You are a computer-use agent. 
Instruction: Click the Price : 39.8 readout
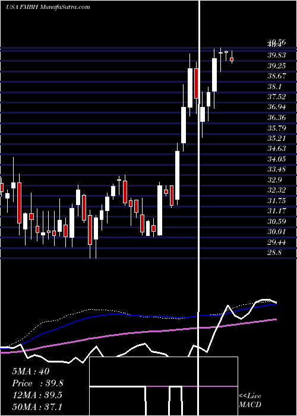click(x=37, y=383)
